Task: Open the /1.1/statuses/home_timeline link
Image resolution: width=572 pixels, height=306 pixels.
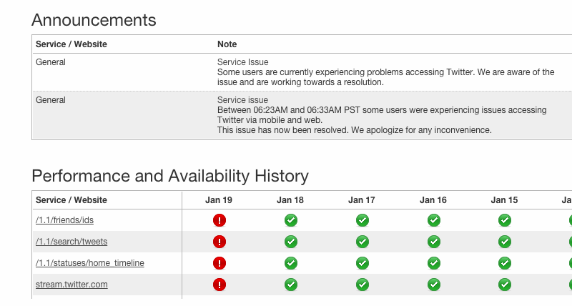Action: tap(89, 263)
